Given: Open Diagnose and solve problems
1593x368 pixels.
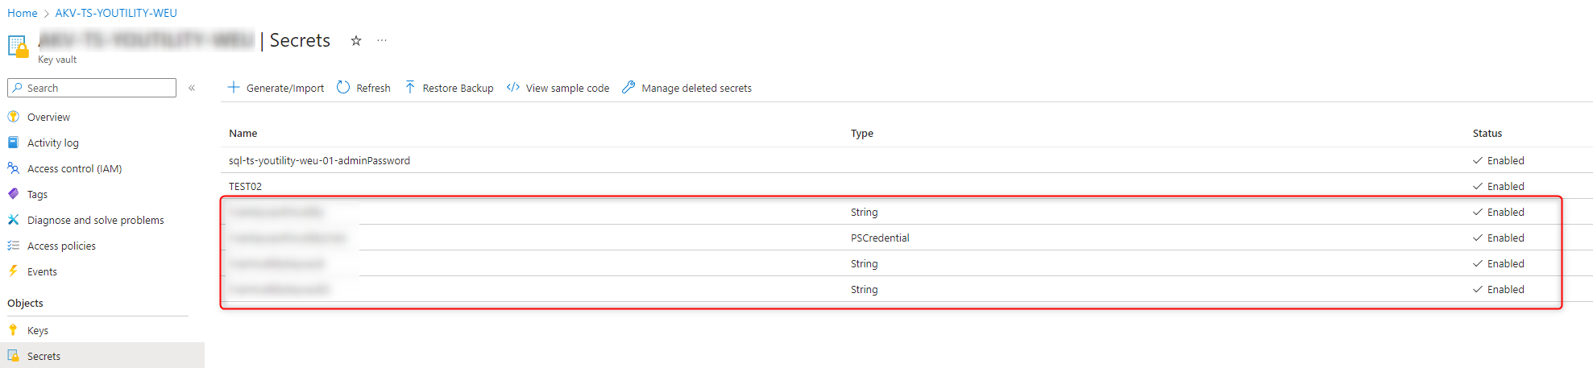Looking at the screenshot, I should click(x=95, y=221).
